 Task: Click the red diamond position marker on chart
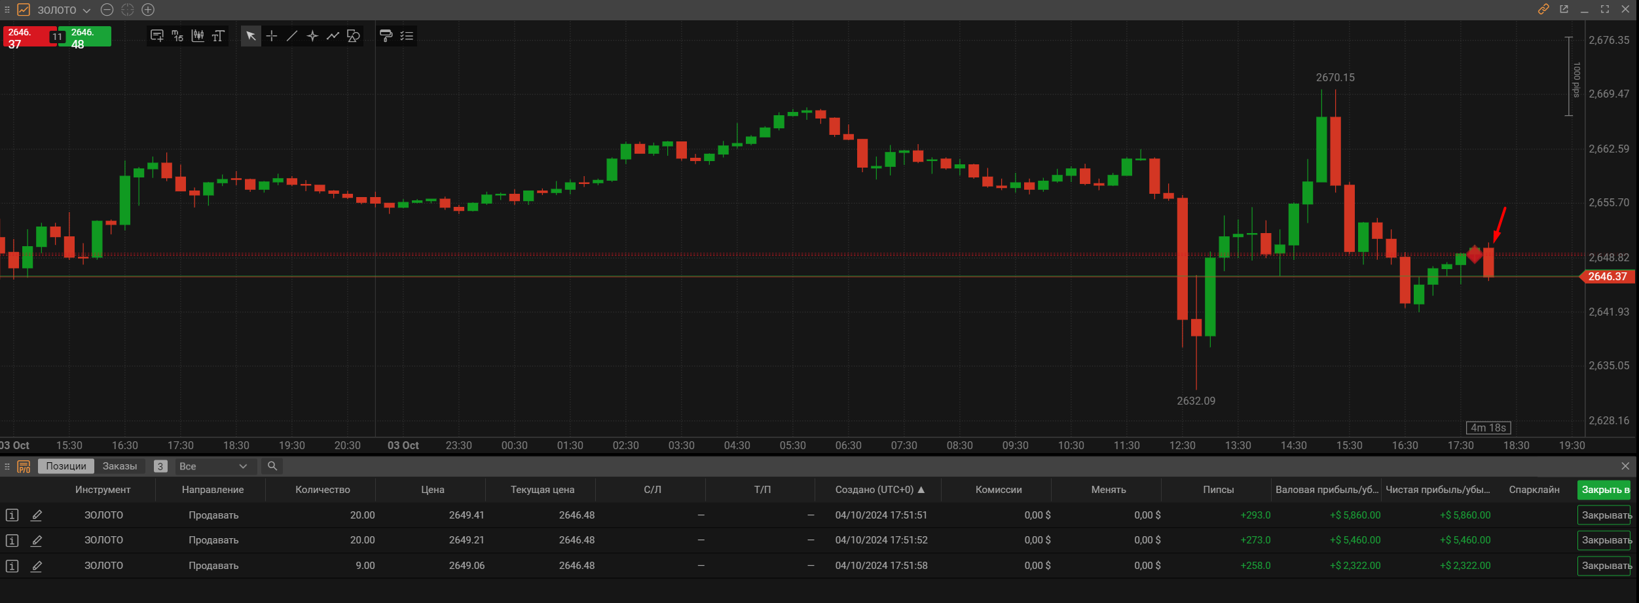click(1474, 254)
